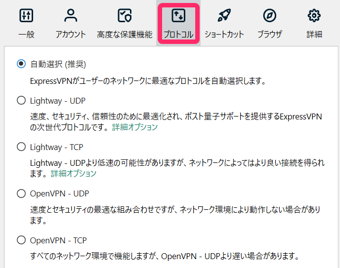Screen dimensions: 340x268
Task: Click the 自動選択 (推奨) label text
Action: coord(58,64)
